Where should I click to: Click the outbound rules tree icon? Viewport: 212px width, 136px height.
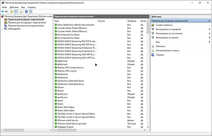tap(6, 23)
